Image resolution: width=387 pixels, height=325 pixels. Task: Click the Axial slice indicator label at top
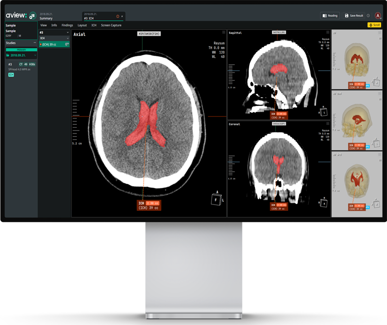149,34
